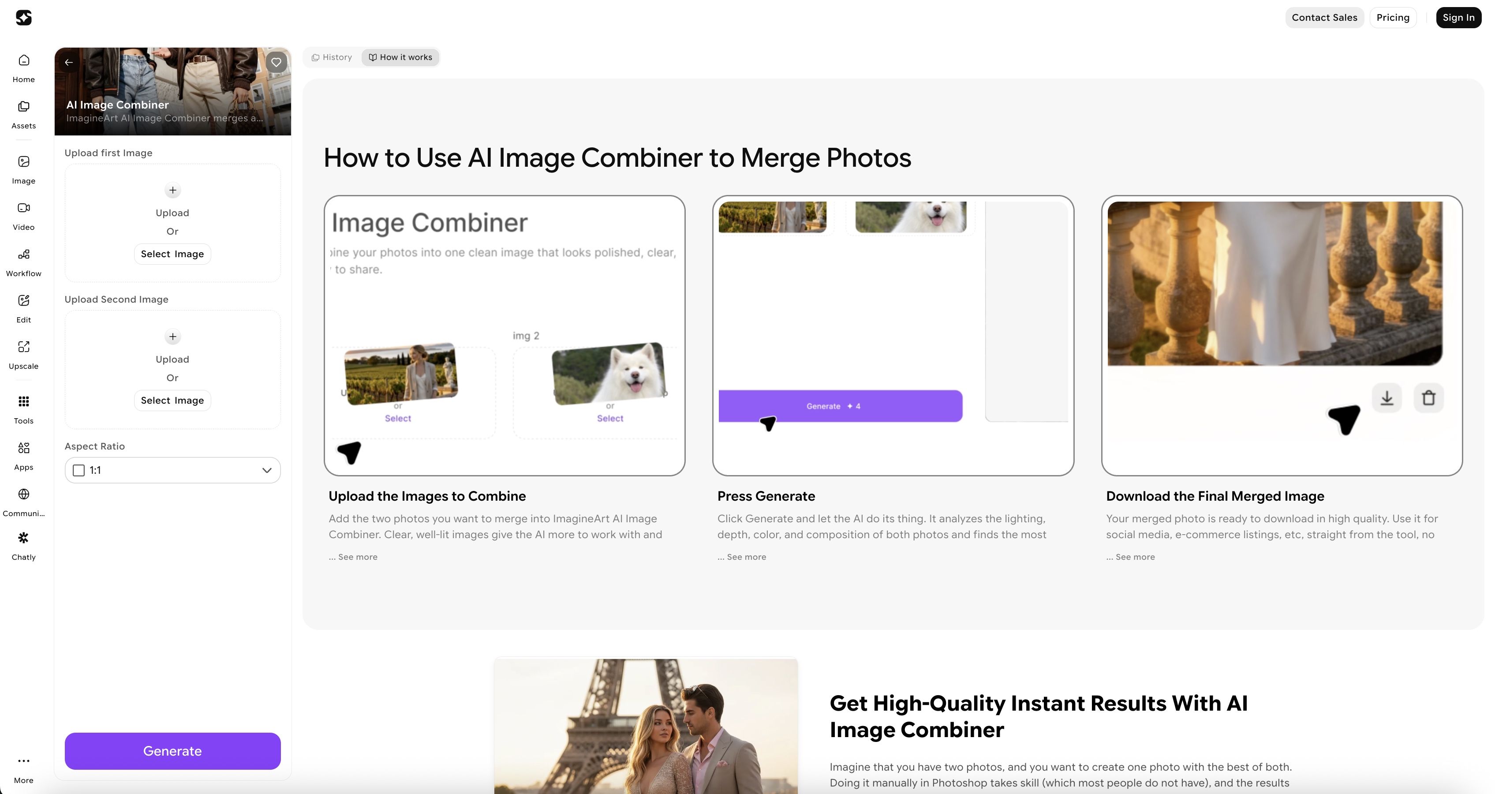This screenshot has width=1495, height=794.
Task: Switch to the Video section
Action: (23, 215)
